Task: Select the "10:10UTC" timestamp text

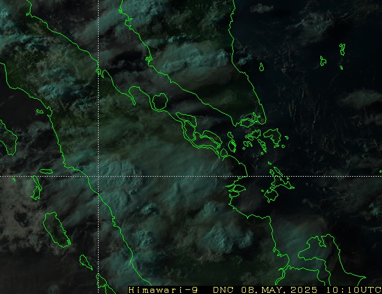Action: point(354,290)
